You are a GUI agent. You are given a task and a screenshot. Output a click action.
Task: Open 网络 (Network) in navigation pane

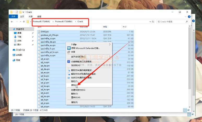[x=18, y=60]
